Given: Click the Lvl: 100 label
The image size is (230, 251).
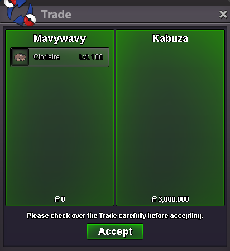Looking at the screenshot, I should [x=91, y=57].
